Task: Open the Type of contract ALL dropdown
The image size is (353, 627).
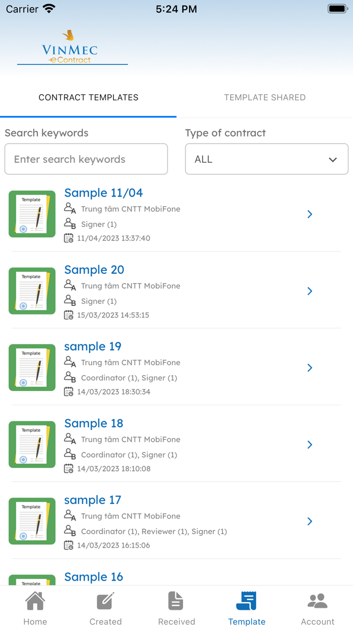Action: pos(267,159)
